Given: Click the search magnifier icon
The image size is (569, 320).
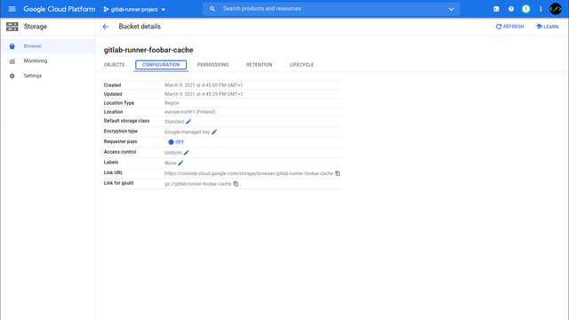Looking at the screenshot, I should point(212,9).
